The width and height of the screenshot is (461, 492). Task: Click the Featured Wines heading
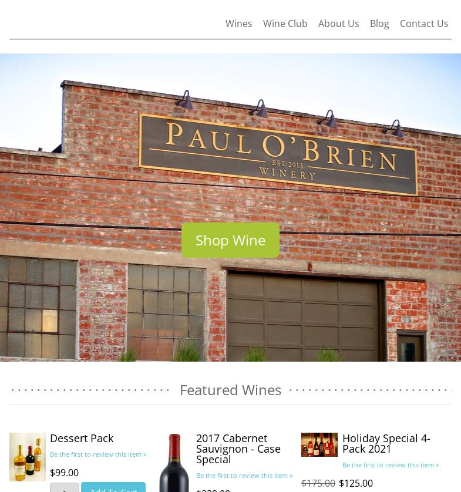230,390
